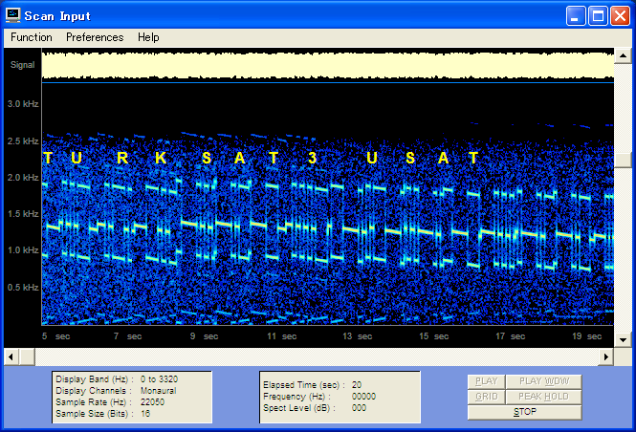
Task: Maximize the Scan Input window
Action: click(599, 16)
